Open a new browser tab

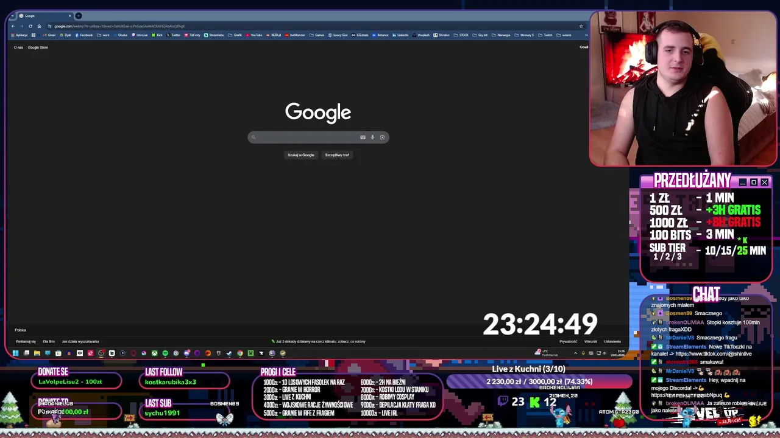(x=79, y=16)
